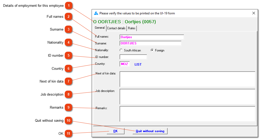260x140 pixels.
Task: Click inside the Remarks text box
Action: [187, 114]
